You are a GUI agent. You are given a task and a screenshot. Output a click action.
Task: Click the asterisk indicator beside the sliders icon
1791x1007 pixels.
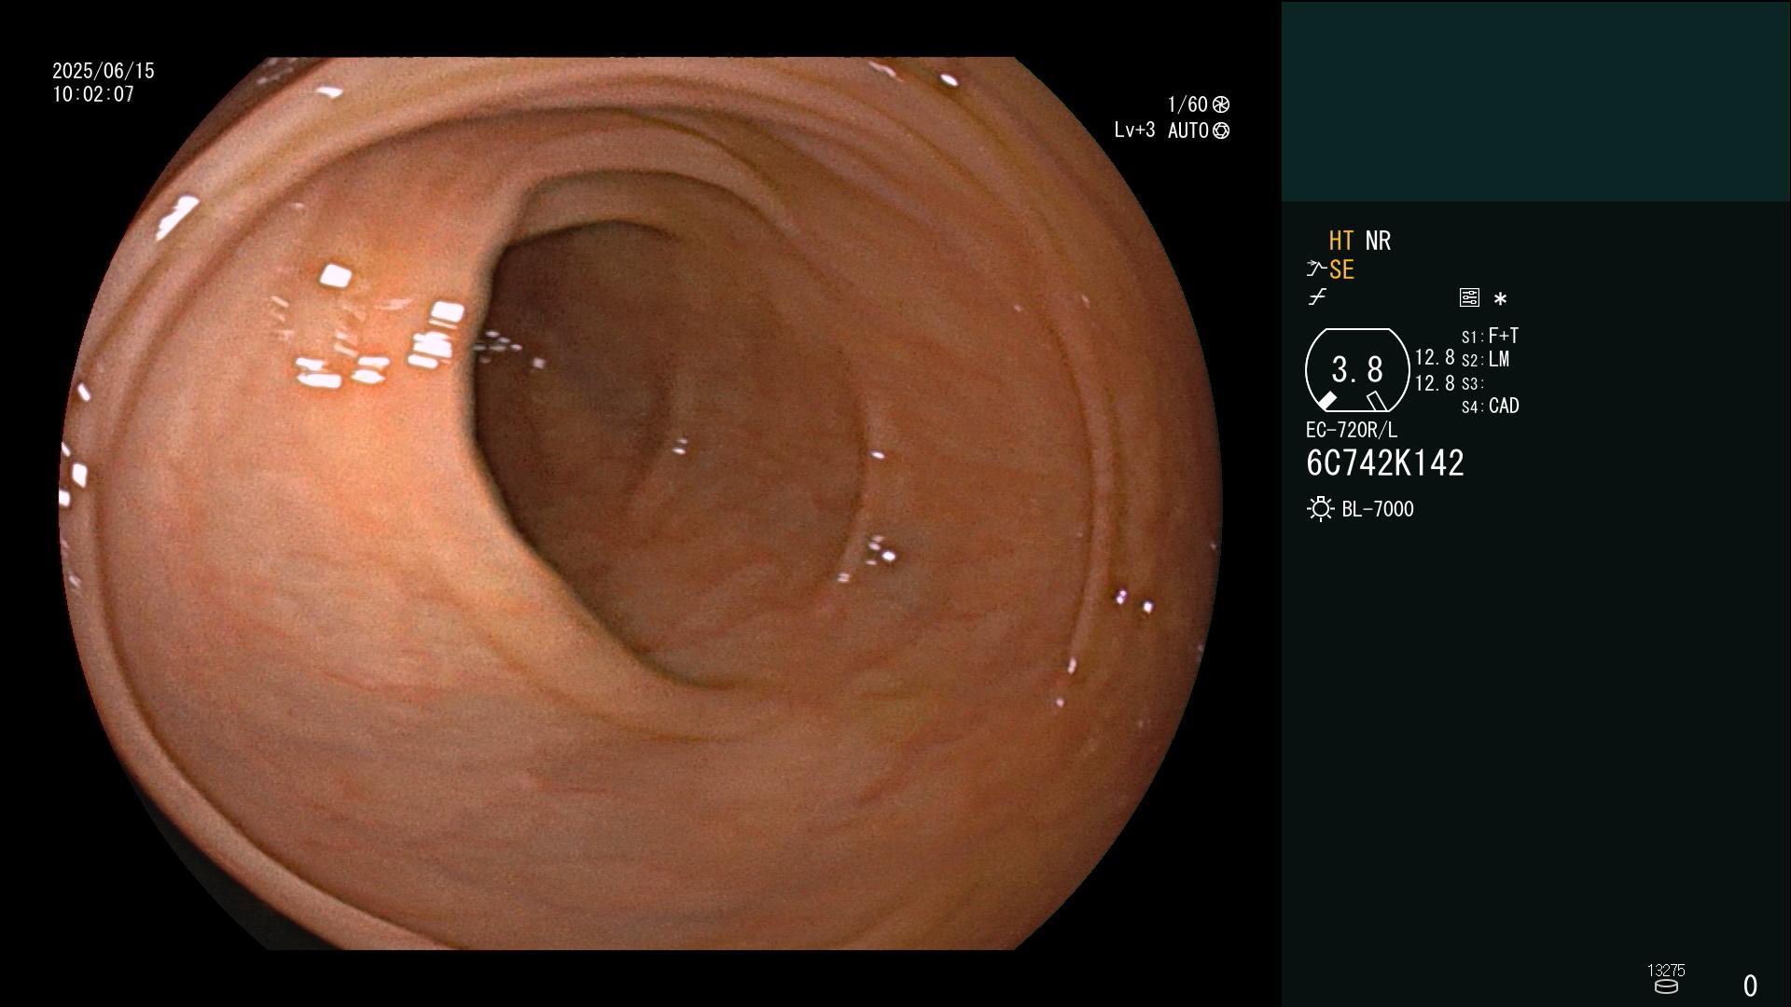point(1500,298)
